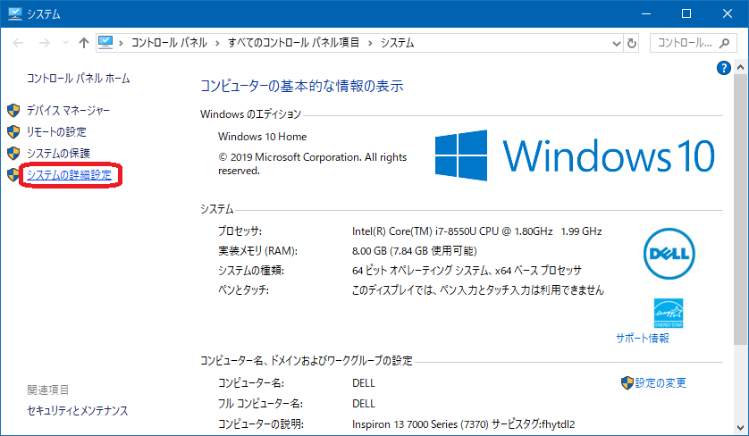Click the サポート情報 link
The image size is (749, 436).
click(x=643, y=338)
